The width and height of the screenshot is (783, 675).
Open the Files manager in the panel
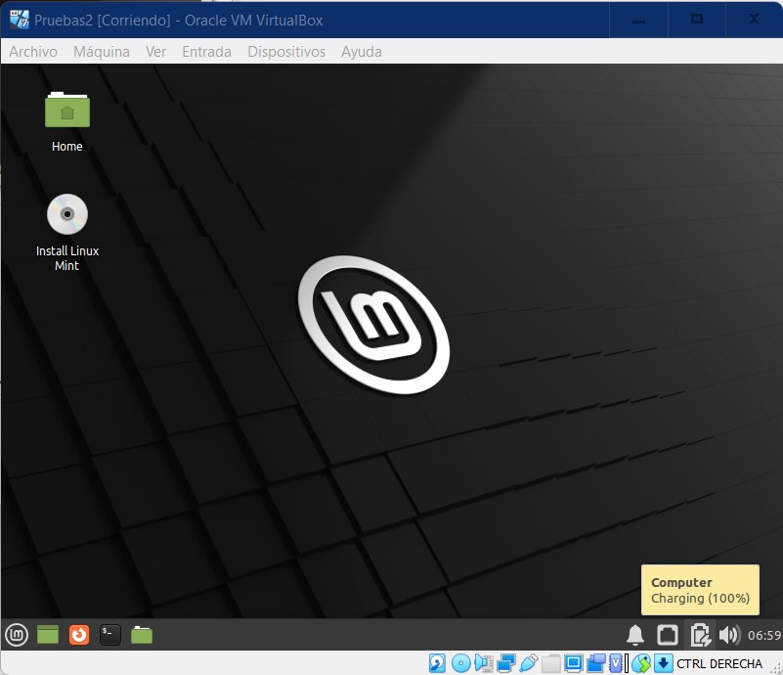click(x=142, y=635)
